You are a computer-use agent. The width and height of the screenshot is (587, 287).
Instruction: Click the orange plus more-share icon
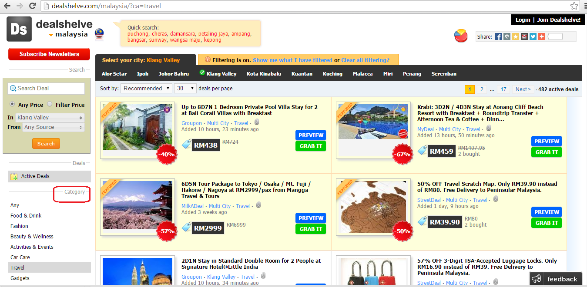(x=542, y=36)
